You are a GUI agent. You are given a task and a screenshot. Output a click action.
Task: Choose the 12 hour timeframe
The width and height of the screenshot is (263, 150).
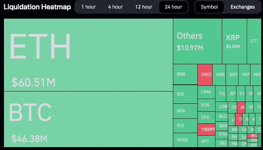(x=143, y=7)
